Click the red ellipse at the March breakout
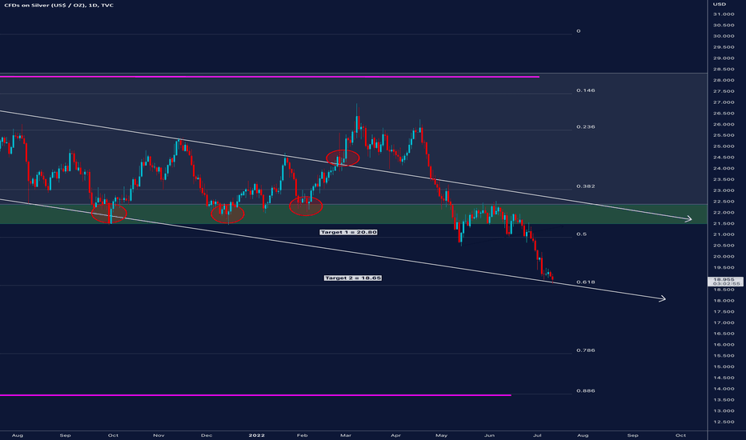This screenshot has height=440, width=746. (x=343, y=158)
